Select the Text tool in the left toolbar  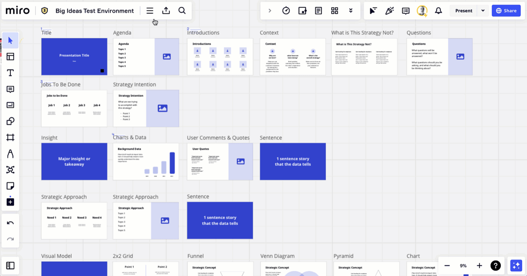coord(10,73)
